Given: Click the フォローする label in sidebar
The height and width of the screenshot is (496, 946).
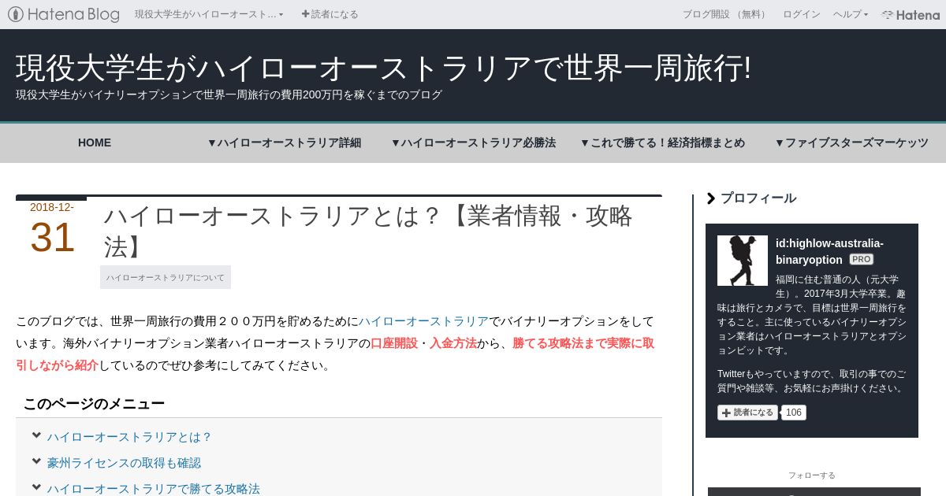Looking at the screenshot, I should coord(812,475).
